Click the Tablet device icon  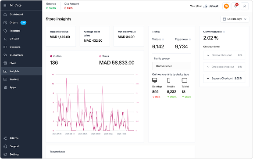point(184,80)
